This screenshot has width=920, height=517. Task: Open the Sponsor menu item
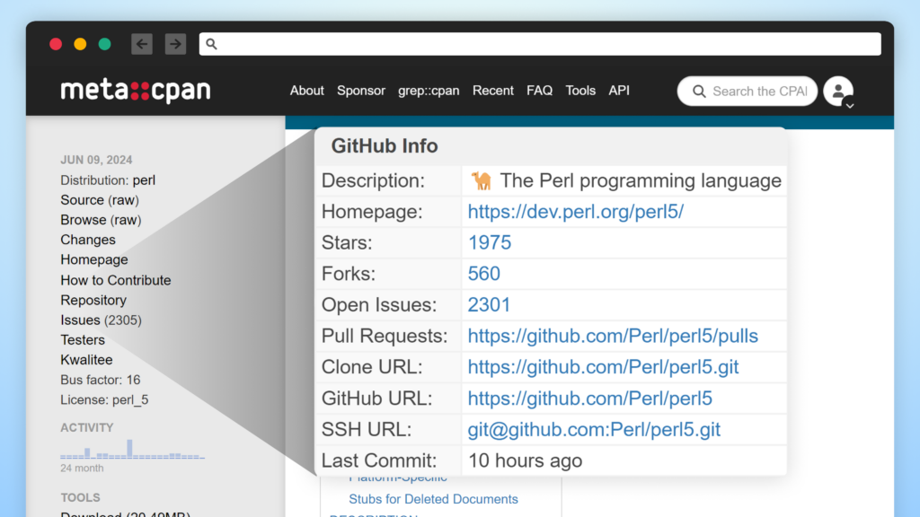coord(361,91)
